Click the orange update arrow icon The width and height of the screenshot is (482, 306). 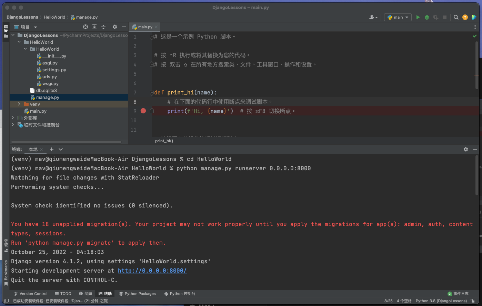[x=465, y=17]
